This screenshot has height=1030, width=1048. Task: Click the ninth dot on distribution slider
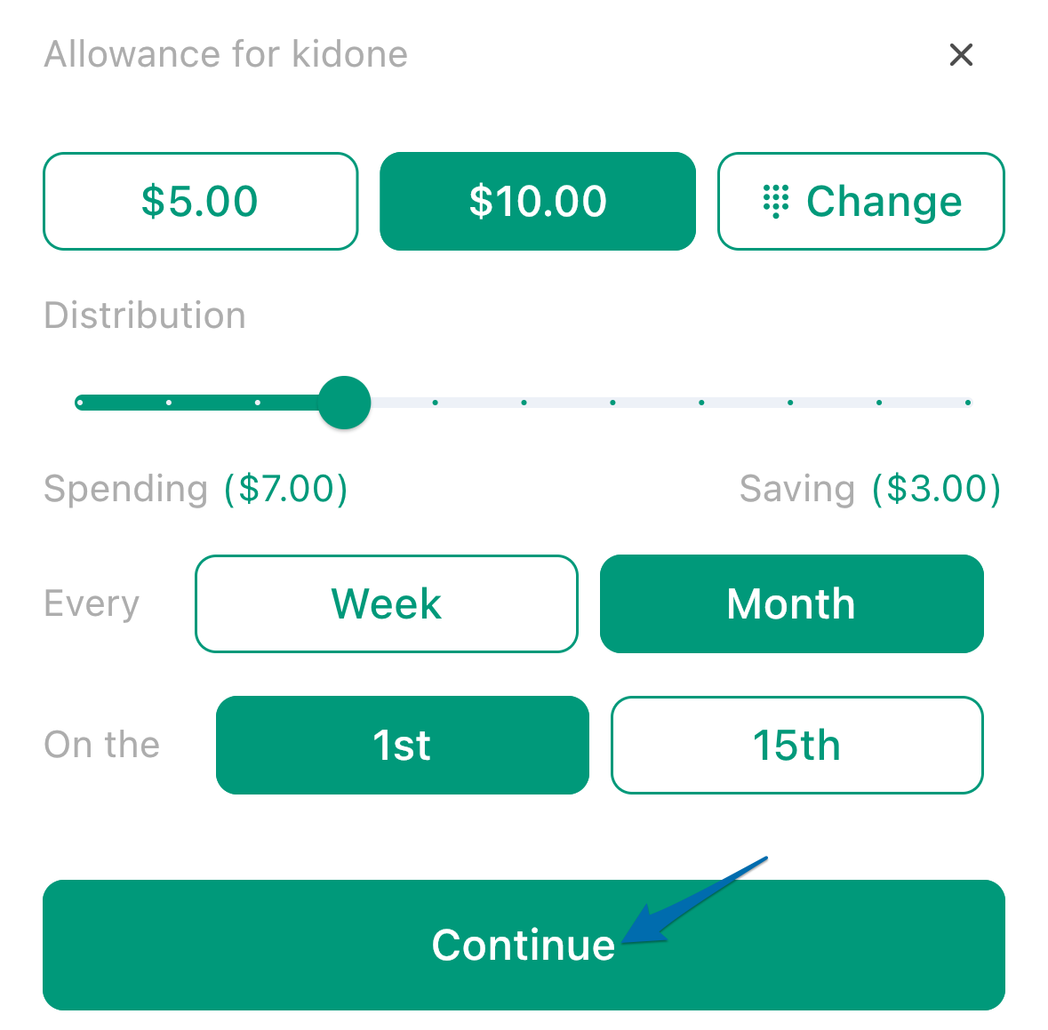[x=790, y=403]
